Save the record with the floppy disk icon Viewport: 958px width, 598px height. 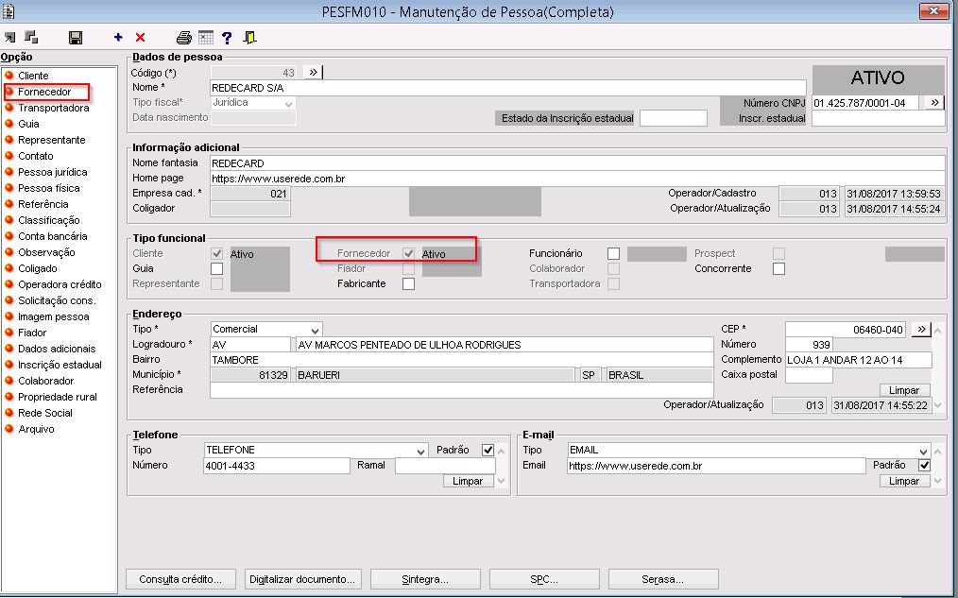click(76, 38)
